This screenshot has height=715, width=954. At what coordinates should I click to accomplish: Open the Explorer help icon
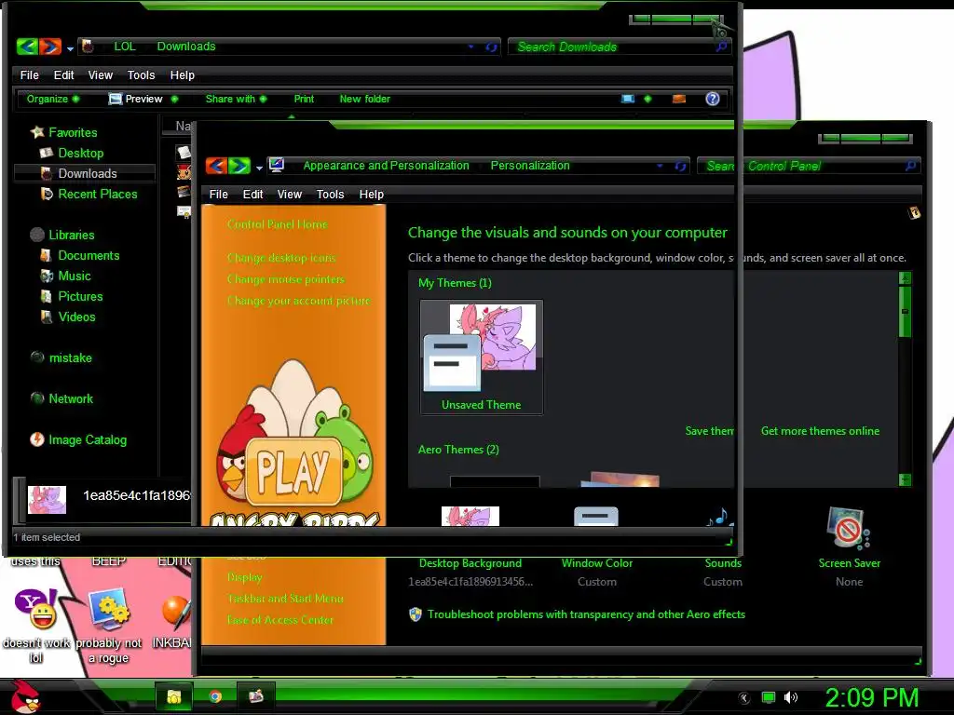713,99
